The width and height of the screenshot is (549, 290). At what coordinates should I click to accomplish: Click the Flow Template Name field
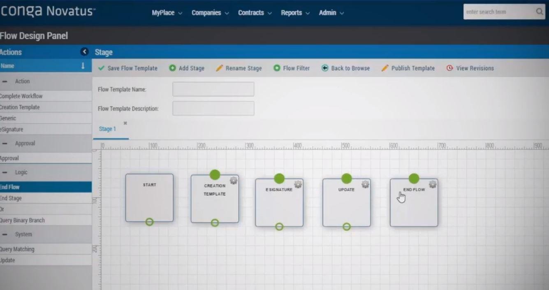click(213, 89)
